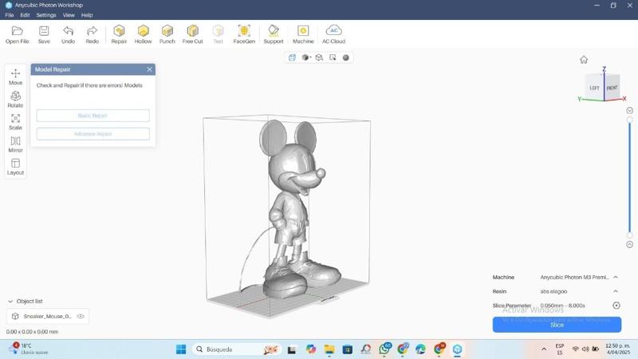This screenshot has height=359, width=638.
Task: Select the Free Cut tool
Action: click(x=192, y=34)
